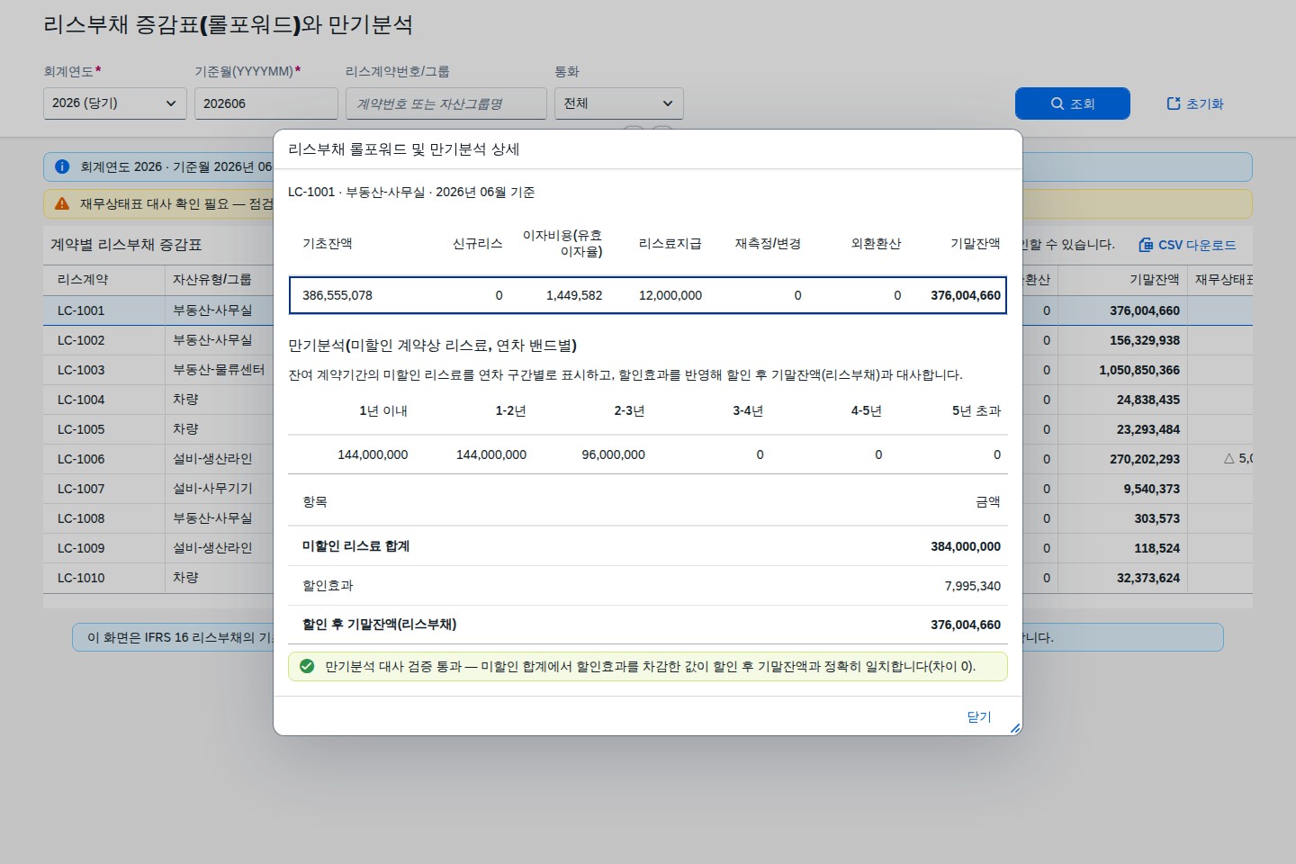Click the green check icon in verification message
This screenshot has height=864, width=1296.
tap(307, 667)
